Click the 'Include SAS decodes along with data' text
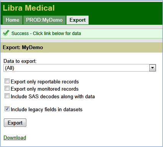Image resolution: width=163 pixels, height=147 pixels. [x=53, y=96]
